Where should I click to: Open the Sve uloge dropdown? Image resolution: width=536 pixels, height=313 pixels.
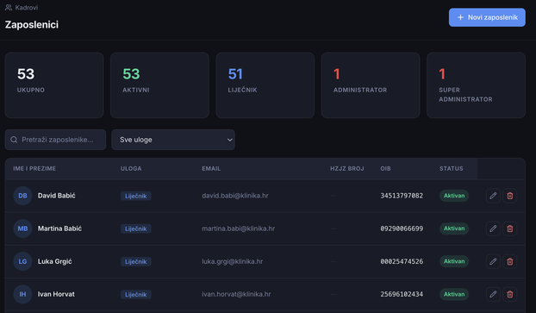pyautogui.click(x=173, y=140)
